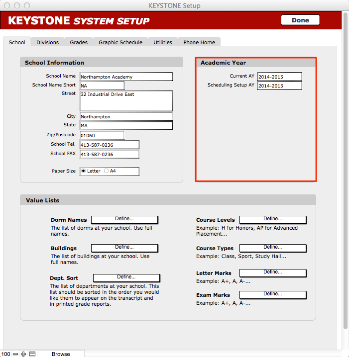Image resolution: width=349 pixels, height=357 pixels.
Task: Select the A4 paper size option
Action: (x=107, y=171)
